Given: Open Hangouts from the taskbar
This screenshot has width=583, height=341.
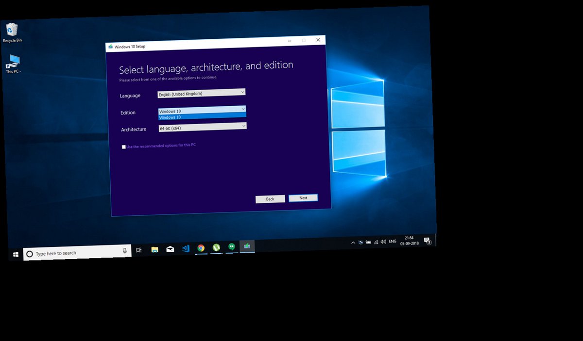Looking at the screenshot, I should click(x=232, y=247).
